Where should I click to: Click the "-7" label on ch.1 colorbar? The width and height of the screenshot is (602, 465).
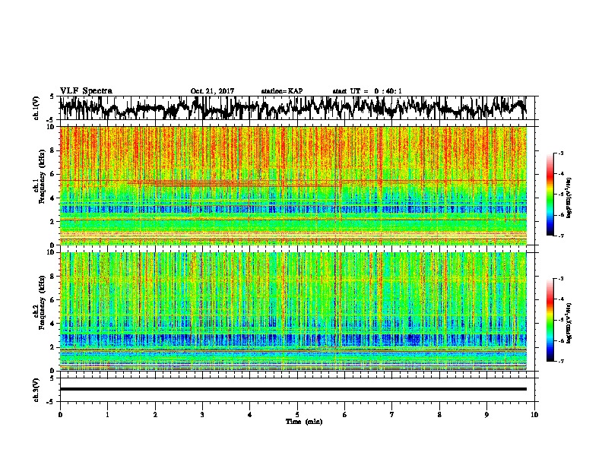(560, 236)
